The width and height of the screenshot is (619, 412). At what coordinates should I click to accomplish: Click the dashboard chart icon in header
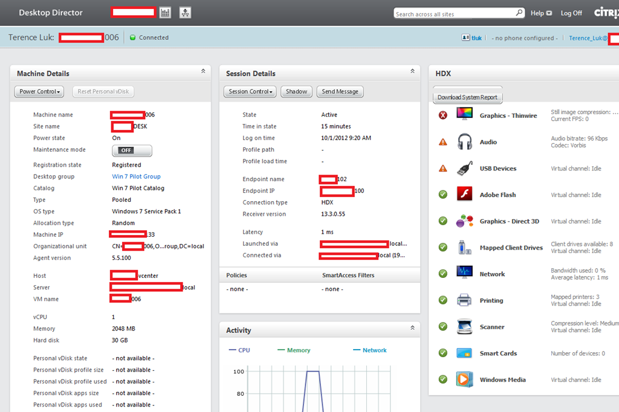point(166,13)
